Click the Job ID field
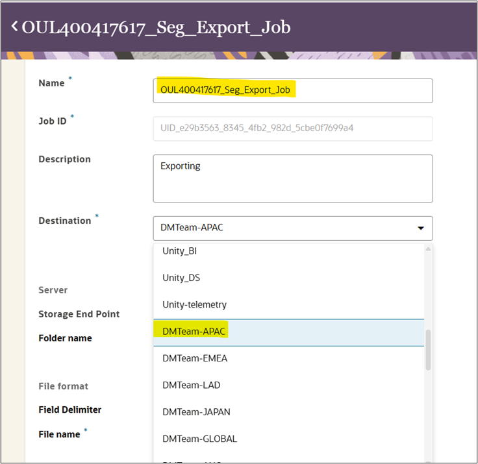 [292, 128]
